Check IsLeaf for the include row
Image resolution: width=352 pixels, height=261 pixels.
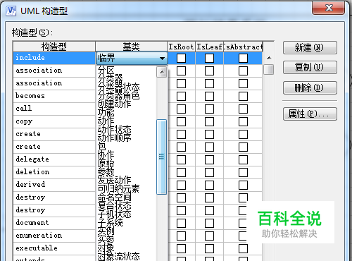[x=209, y=58]
